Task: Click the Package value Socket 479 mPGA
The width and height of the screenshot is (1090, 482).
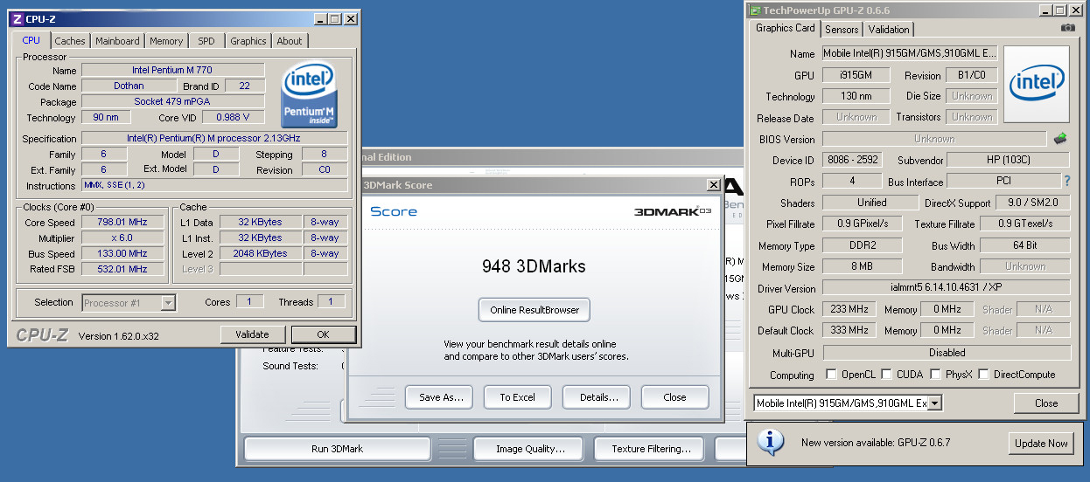Action: tap(172, 101)
